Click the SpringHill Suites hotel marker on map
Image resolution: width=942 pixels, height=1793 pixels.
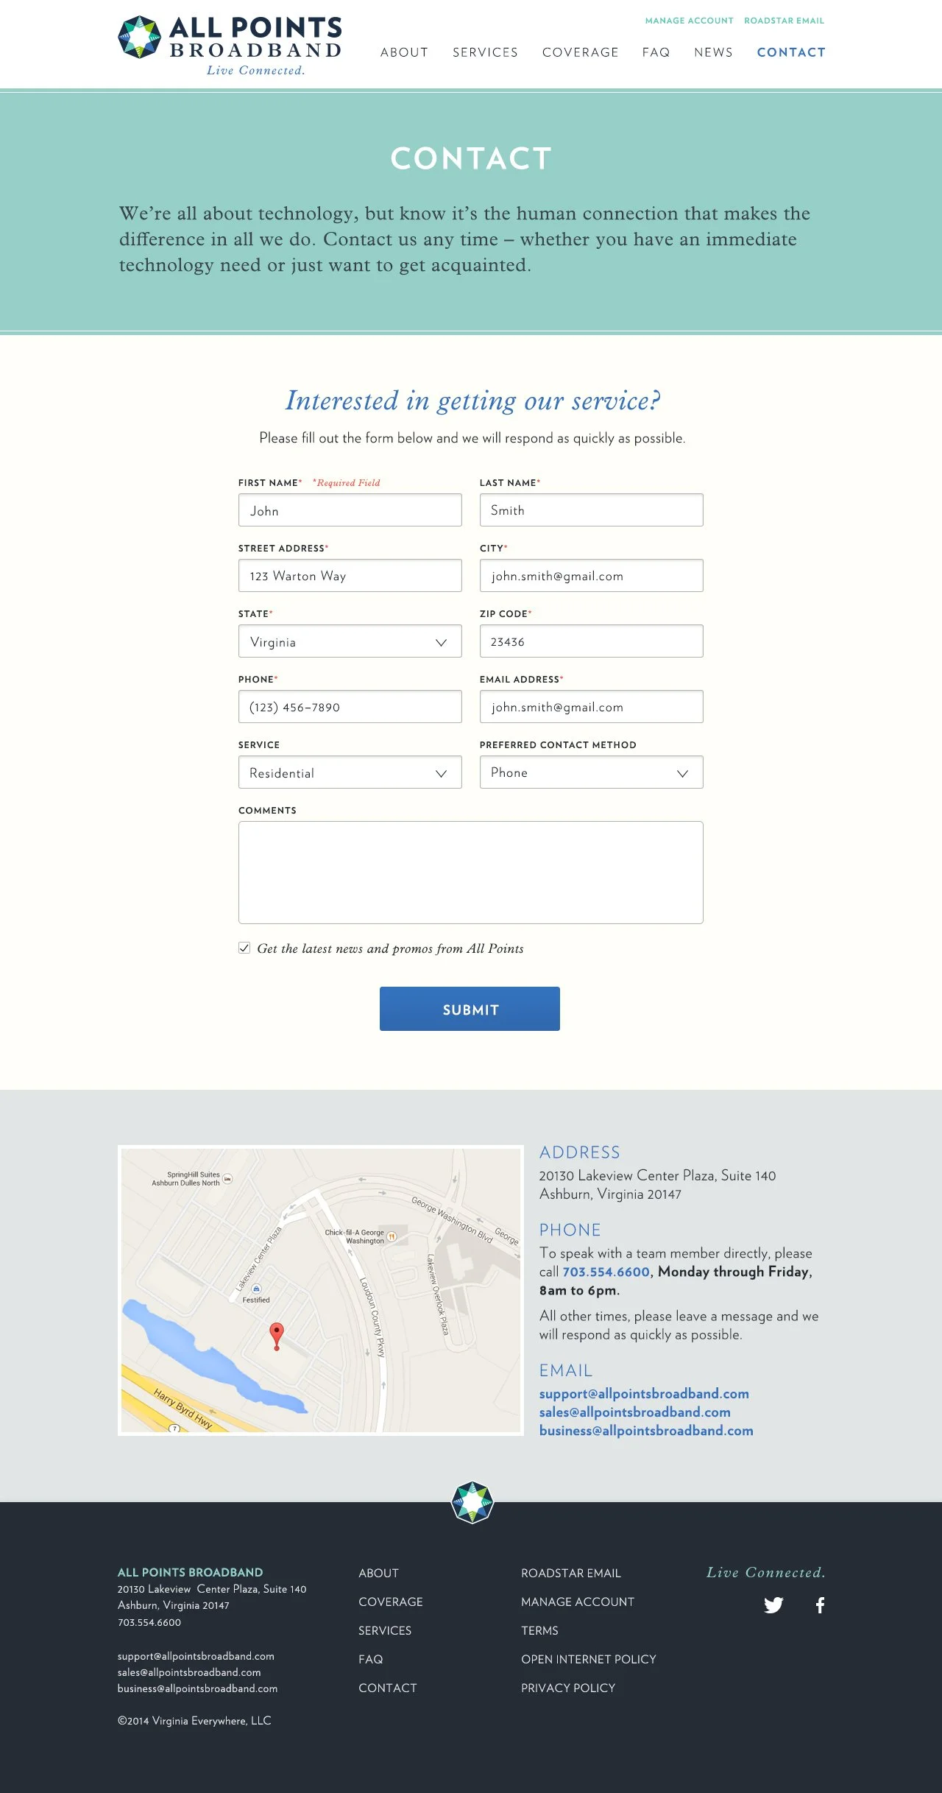[228, 1179]
